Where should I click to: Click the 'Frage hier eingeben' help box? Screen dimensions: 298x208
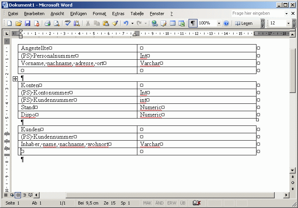point(257,13)
